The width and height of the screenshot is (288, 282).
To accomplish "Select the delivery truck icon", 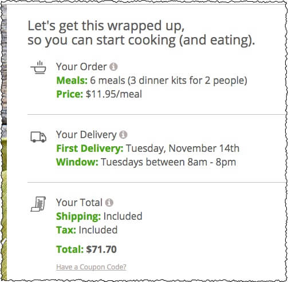I will click(38, 137).
